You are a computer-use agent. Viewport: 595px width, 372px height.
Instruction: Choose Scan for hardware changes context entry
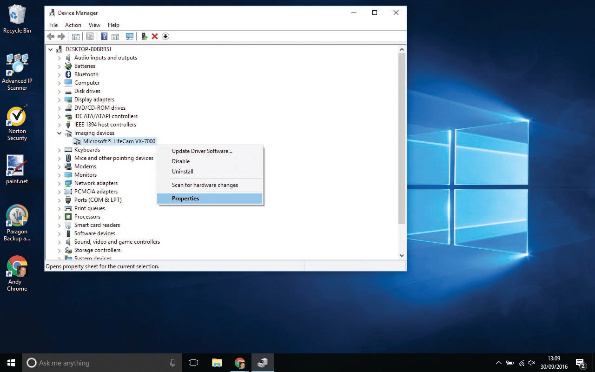[210, 185]
